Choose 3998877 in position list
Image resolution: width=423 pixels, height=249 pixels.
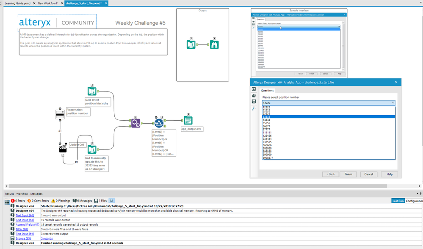329,158
